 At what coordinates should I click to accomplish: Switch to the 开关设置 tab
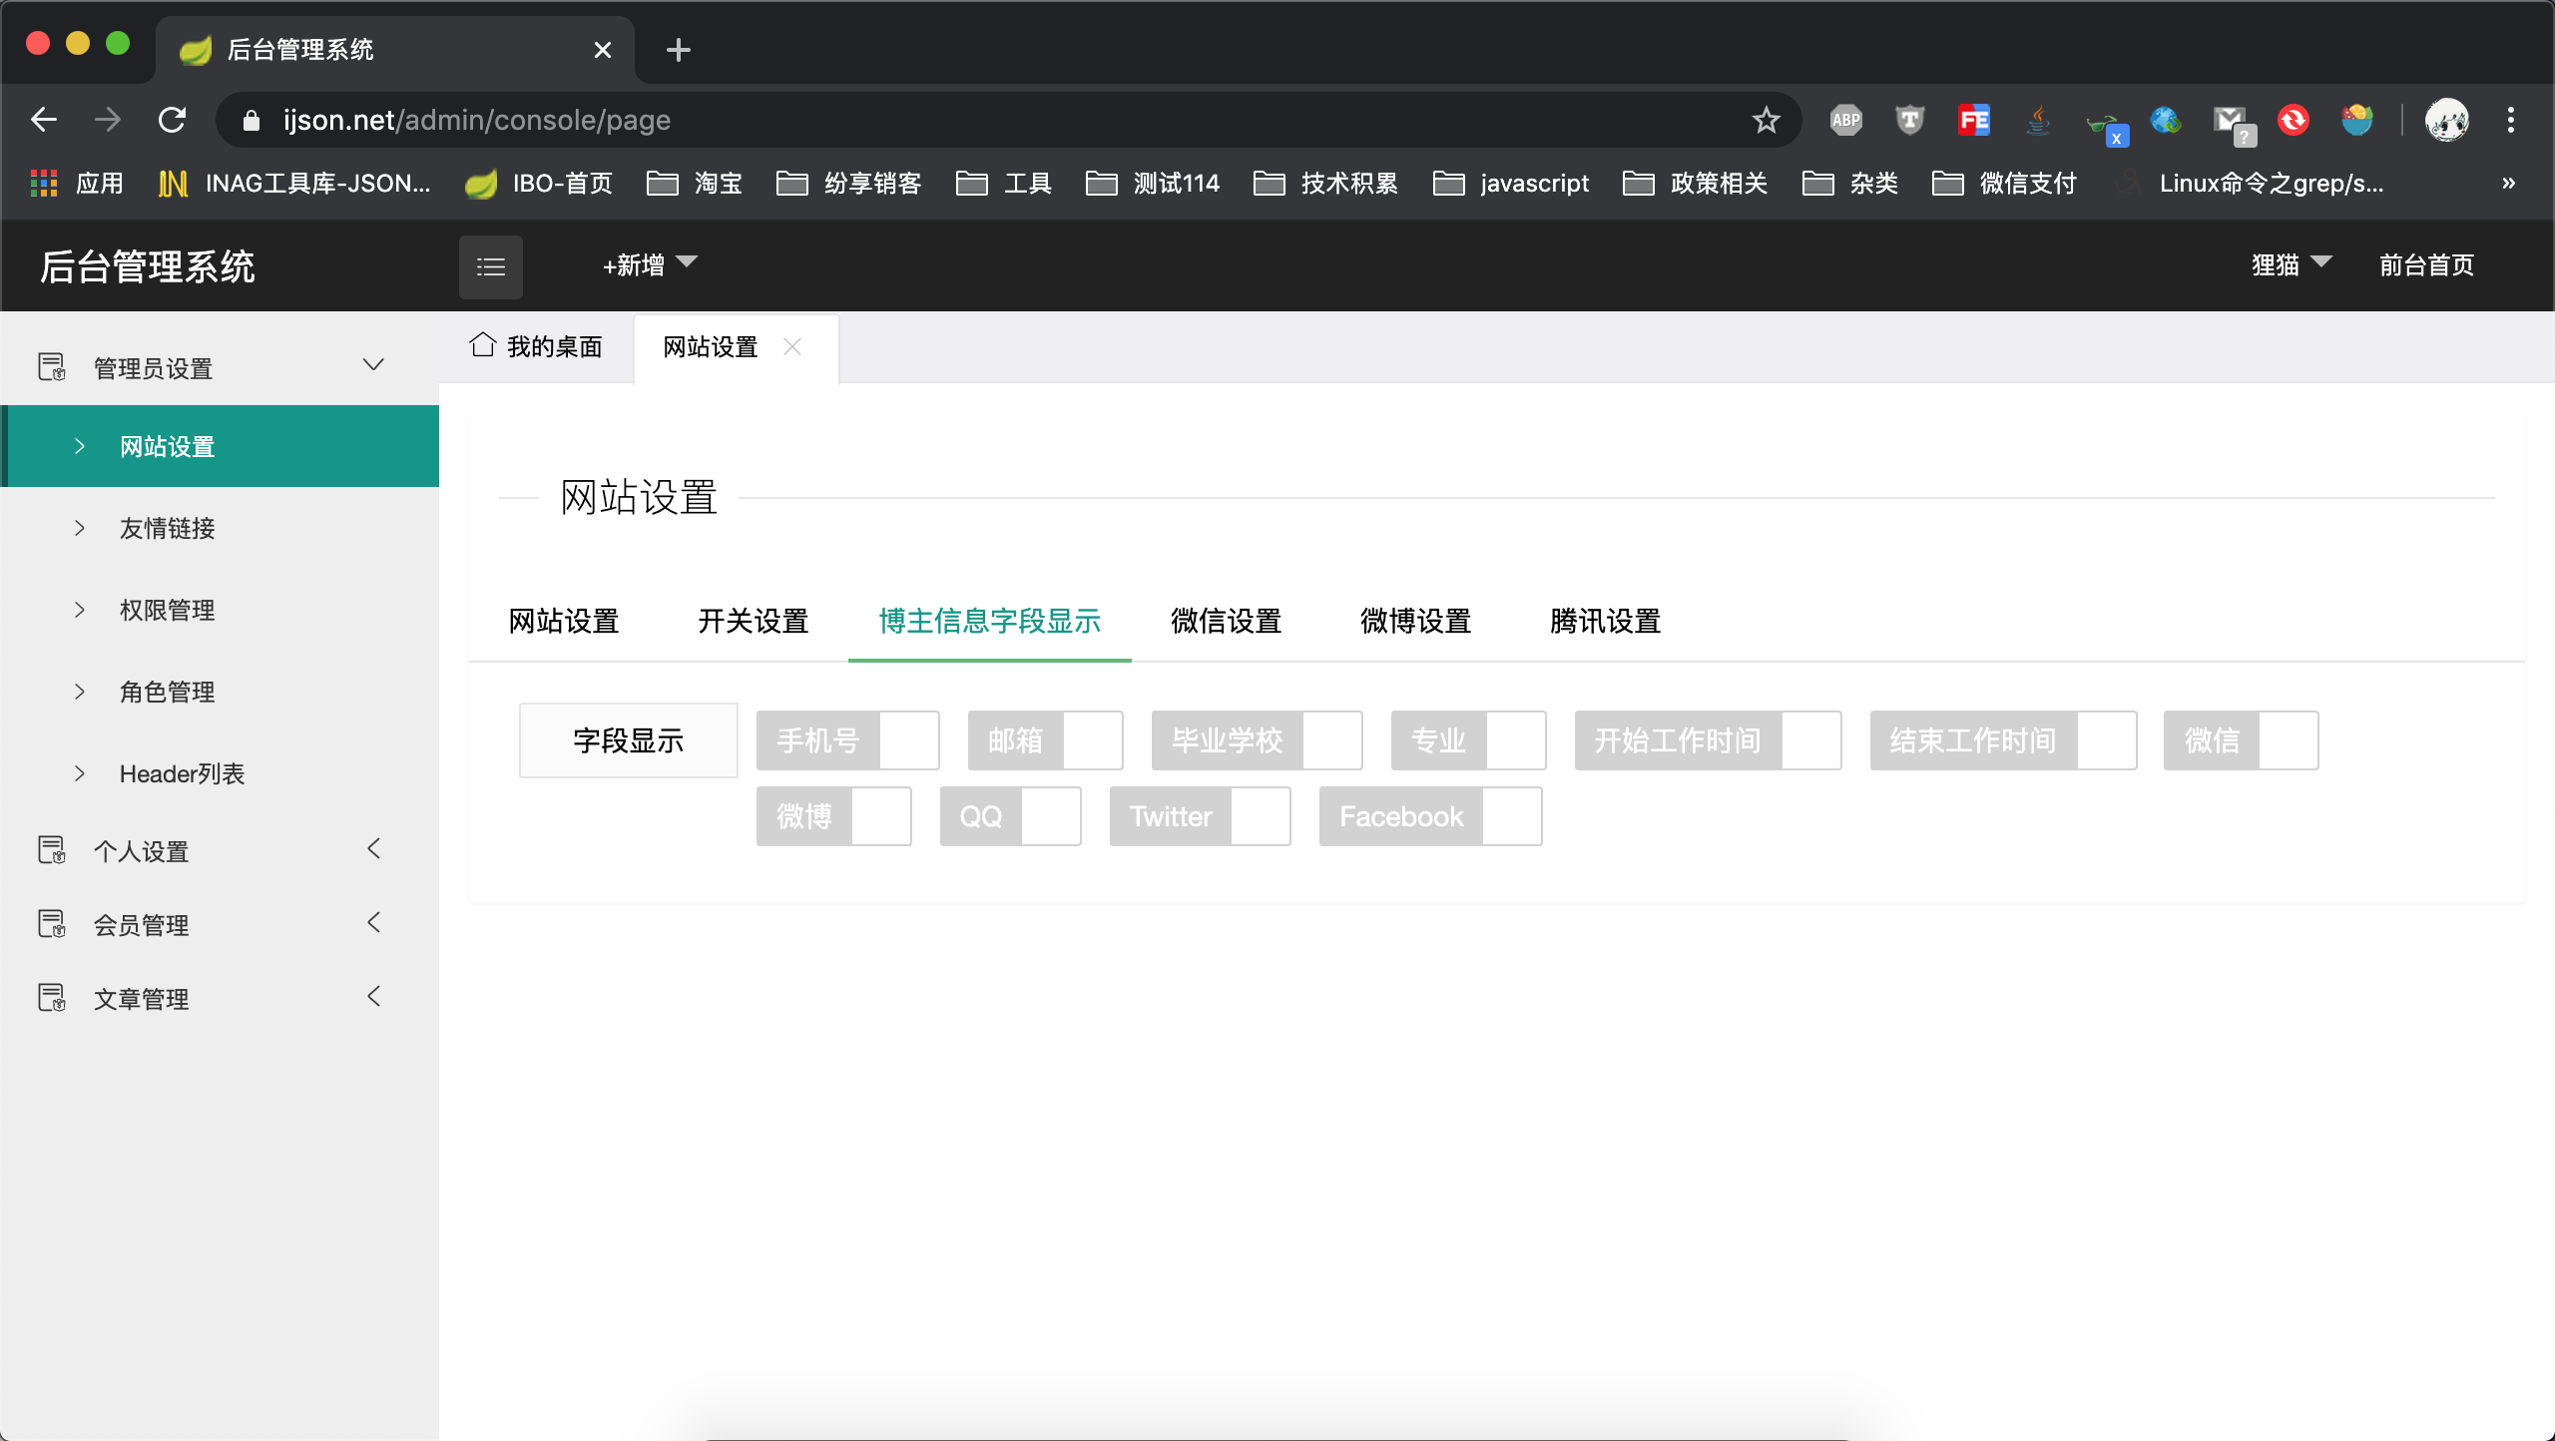click(753, 621)
